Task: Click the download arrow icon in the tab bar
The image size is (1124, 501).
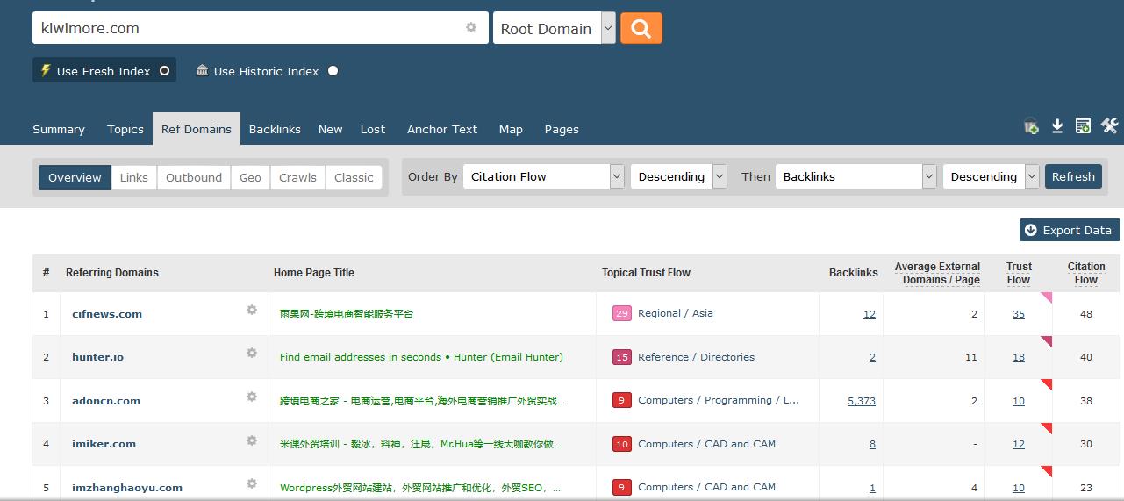Action: tap(1057, 126)
